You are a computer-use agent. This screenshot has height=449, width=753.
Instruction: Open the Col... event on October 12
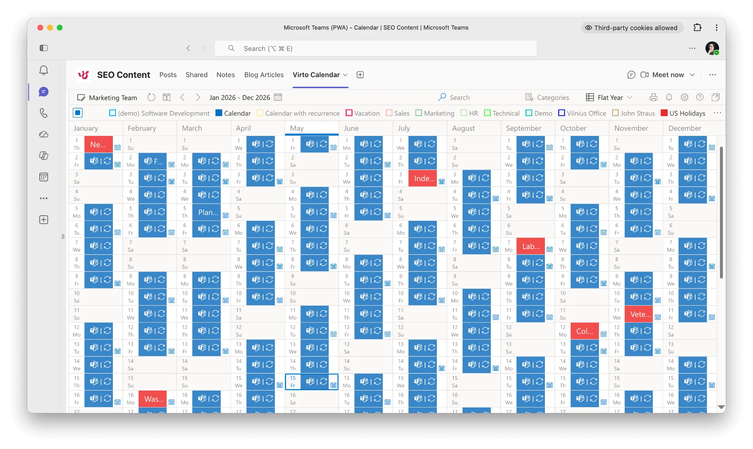[x=585, y=331]
